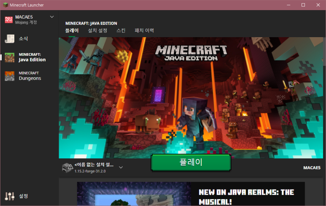Screen dimensions: 326x206
Task: Switch to the 설치 설정 tab
Action: tap(97, 30)
